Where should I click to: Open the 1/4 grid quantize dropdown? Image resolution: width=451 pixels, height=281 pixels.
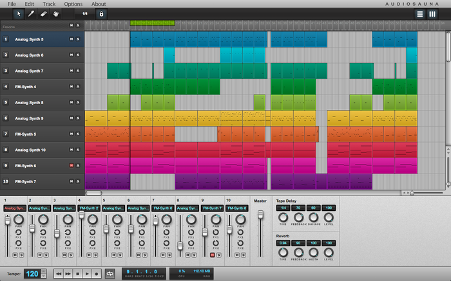[84, 13]
